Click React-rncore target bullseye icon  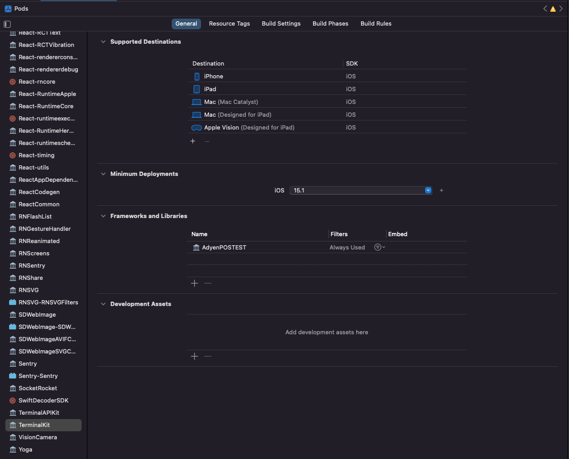click(12, 82)
